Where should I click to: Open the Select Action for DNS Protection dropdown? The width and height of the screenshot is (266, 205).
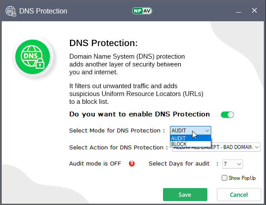click(x=257, y=147)
